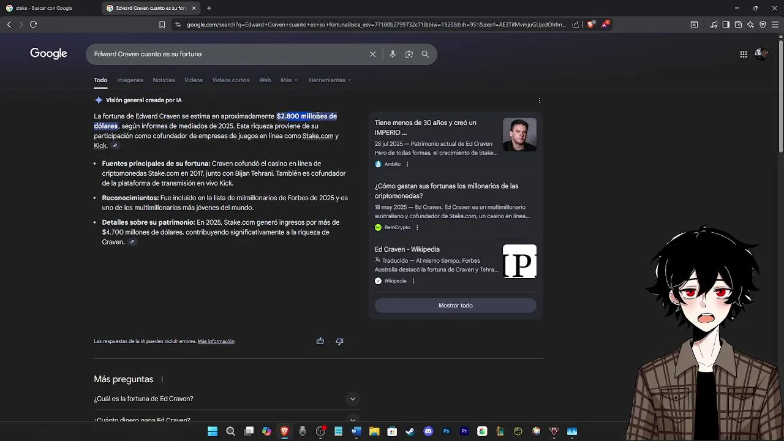Screen dimensions: 784x441
Task: Open Más preguntas three-dot menu
Action: pyautogui.click(x=162, y=380)
